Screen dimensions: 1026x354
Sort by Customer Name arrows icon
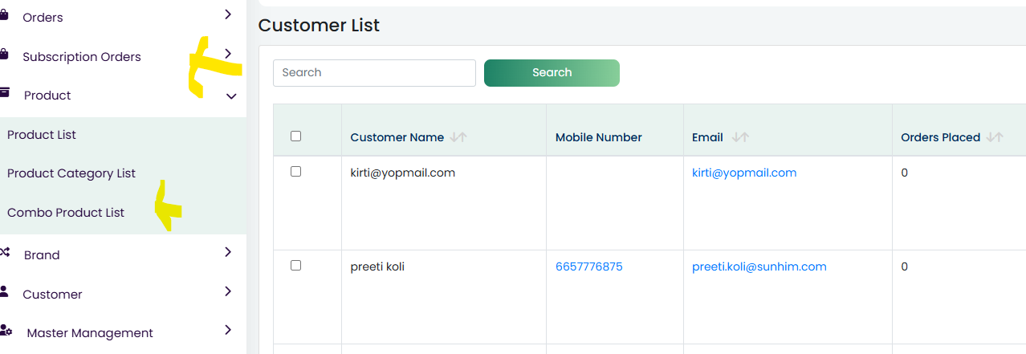[458, 137]
